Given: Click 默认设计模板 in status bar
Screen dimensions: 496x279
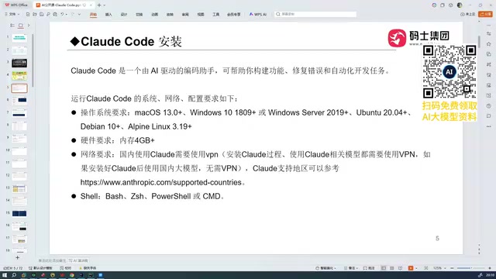Looking at the screenshot, I should click(40, 268).
